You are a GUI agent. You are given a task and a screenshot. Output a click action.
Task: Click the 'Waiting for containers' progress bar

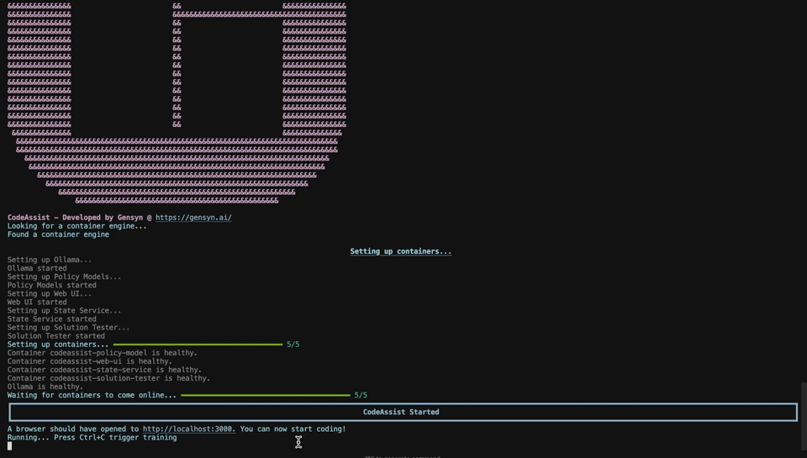pos(265,395)
